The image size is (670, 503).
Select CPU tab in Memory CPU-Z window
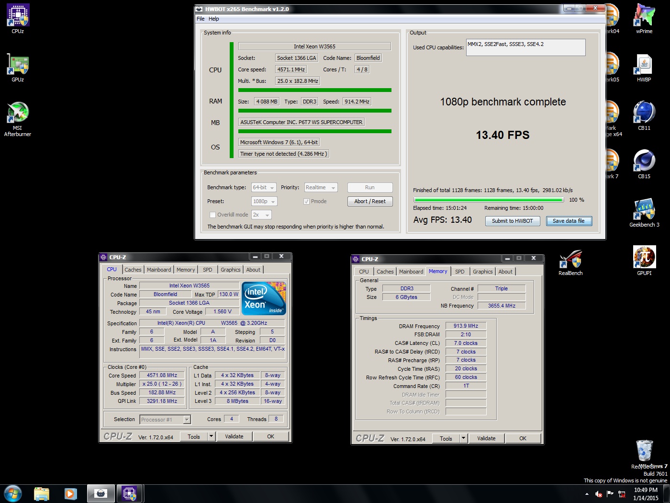click(364, 272)
